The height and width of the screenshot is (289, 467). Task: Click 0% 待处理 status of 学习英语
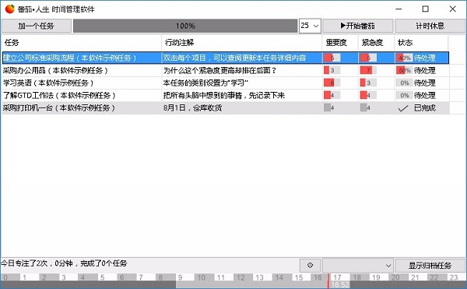click(x=416, y=83)
